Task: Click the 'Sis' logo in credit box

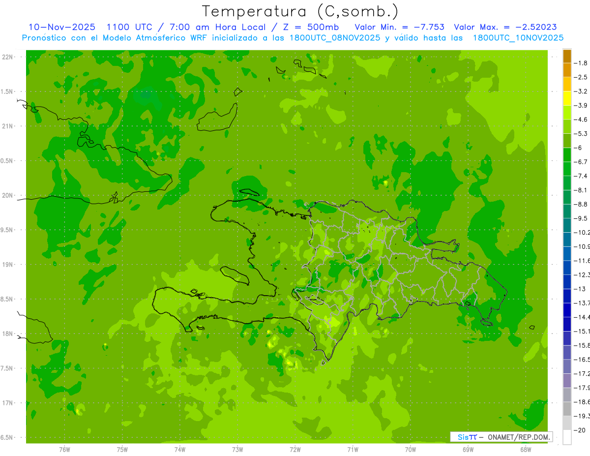Action: click(x=463, y=437)
